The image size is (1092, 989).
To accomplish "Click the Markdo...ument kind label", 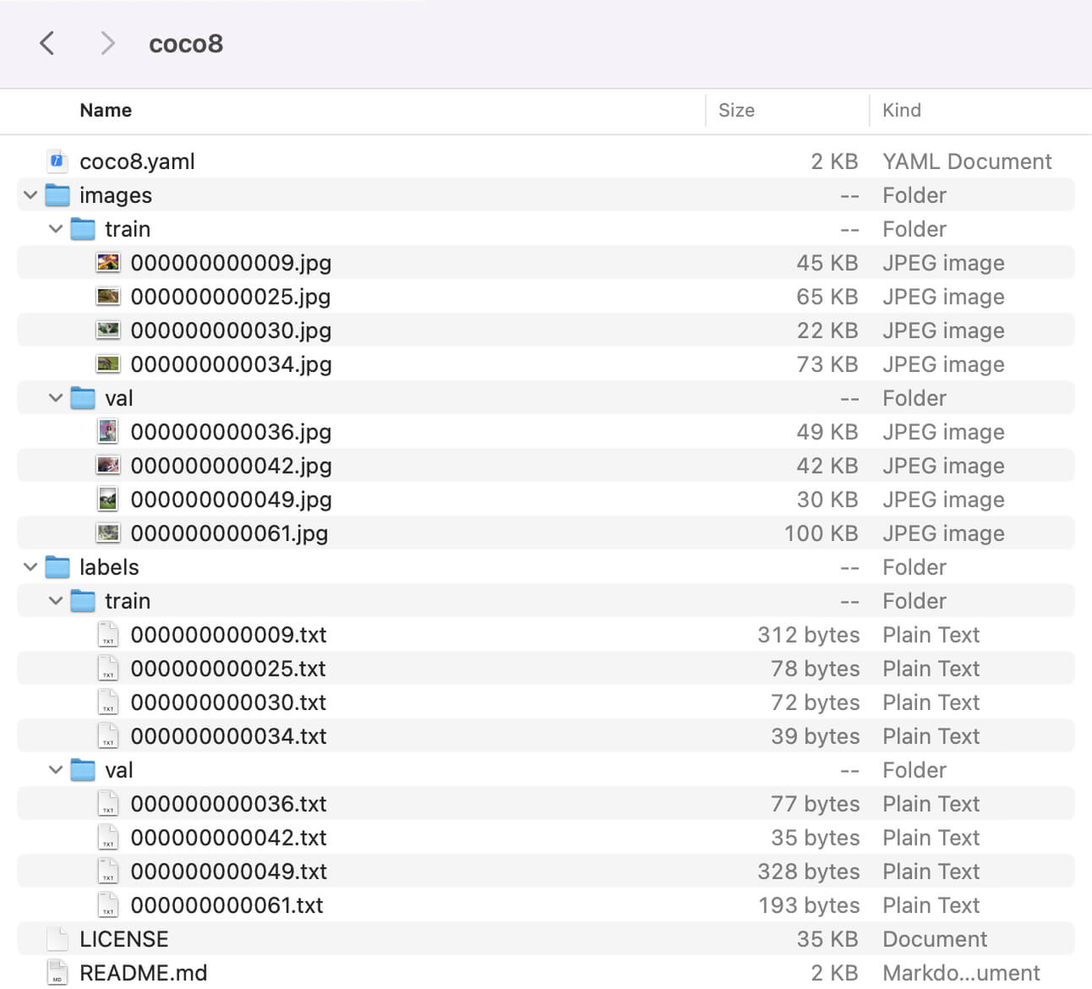I will [x=961, y=973].
